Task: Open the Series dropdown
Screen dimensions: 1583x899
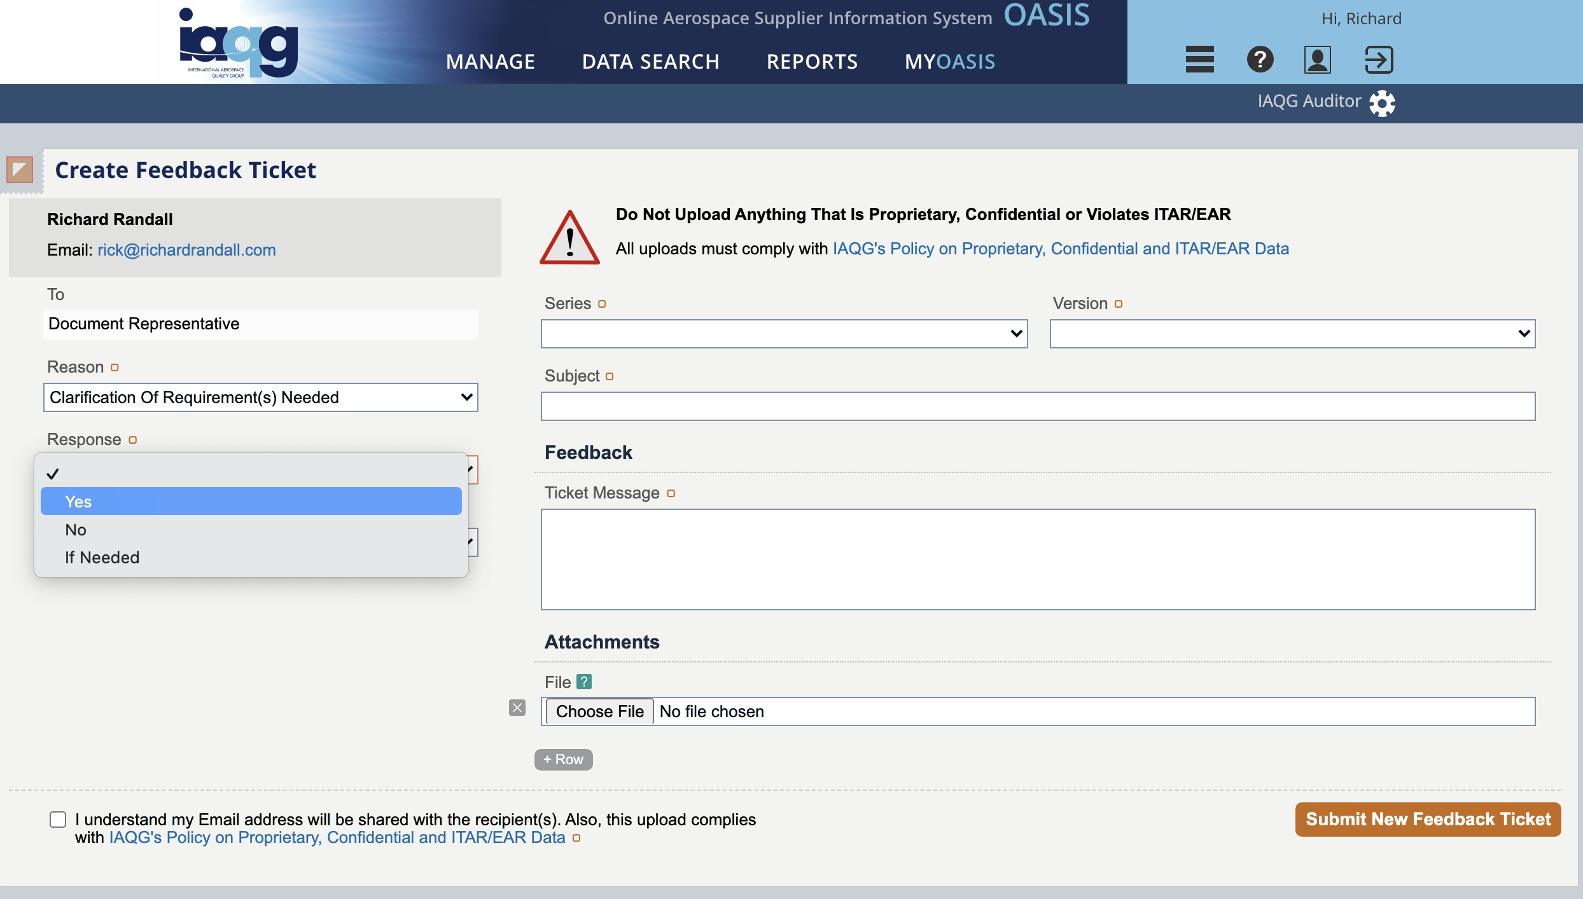Action: (785, 334)
